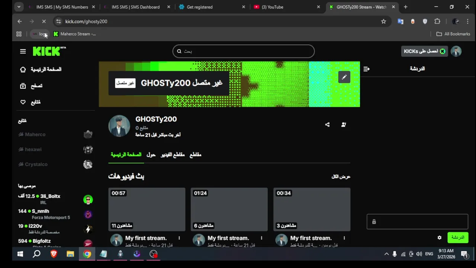Open recommended channel Bigfoltz

click(55, 243)
